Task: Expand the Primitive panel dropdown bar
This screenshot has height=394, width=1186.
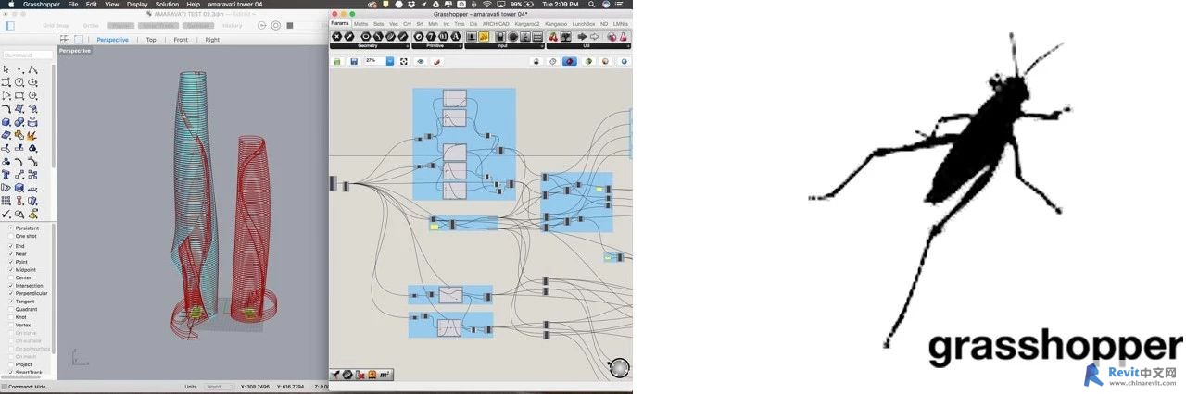Action: click(436, 44)
